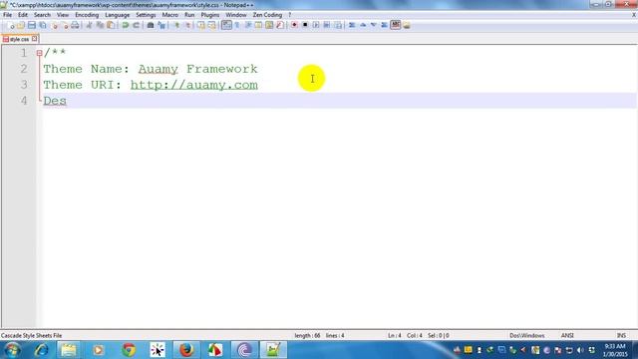This screenshot has width=638, height=359.
Task: Open the View menu
Action: pyautogui.click(x=63, y=15)
